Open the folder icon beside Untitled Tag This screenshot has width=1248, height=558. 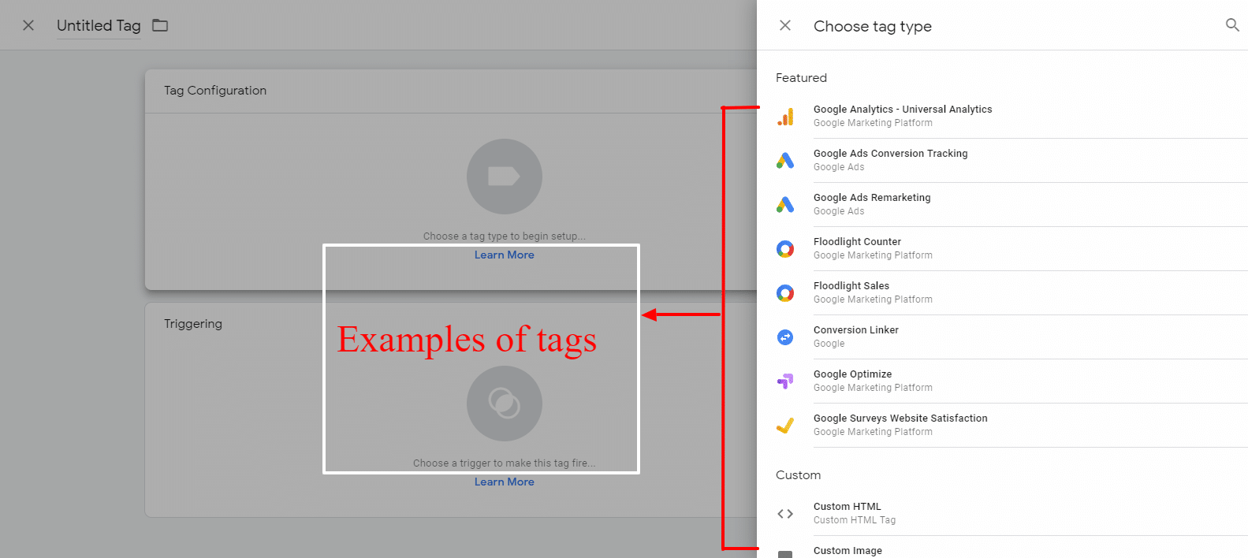(160, 25)
